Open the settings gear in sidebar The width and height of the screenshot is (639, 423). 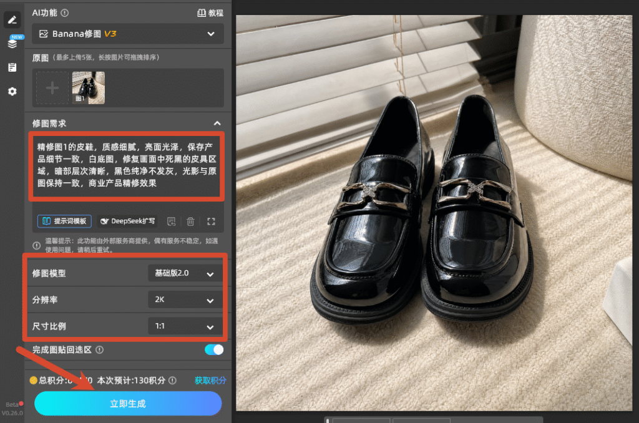[x=12, y=91]
